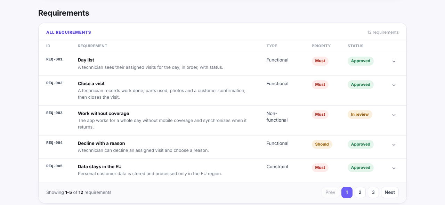The image size is (445, 205).
Task: Go to page 3 of requirements
Action: click(x=373, y=192)
